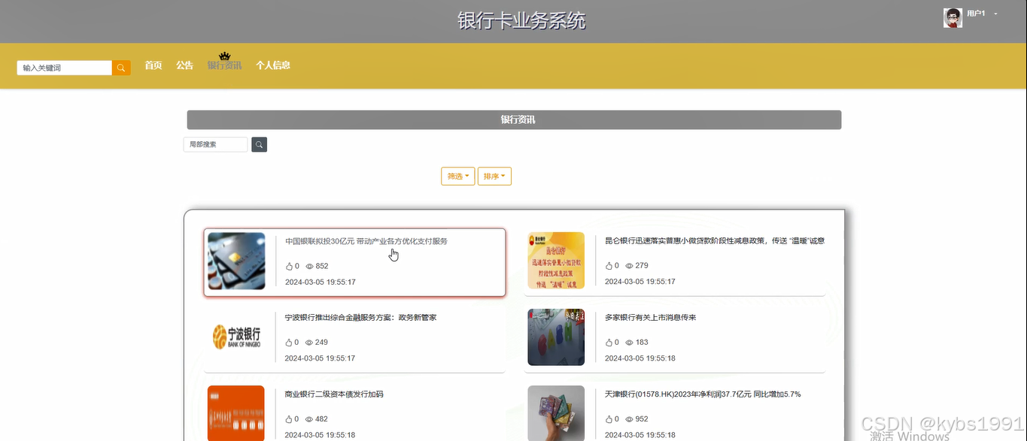The image size is (1027, 441).
Task: Click the 用户1 username label
Action: coord(976,14)
